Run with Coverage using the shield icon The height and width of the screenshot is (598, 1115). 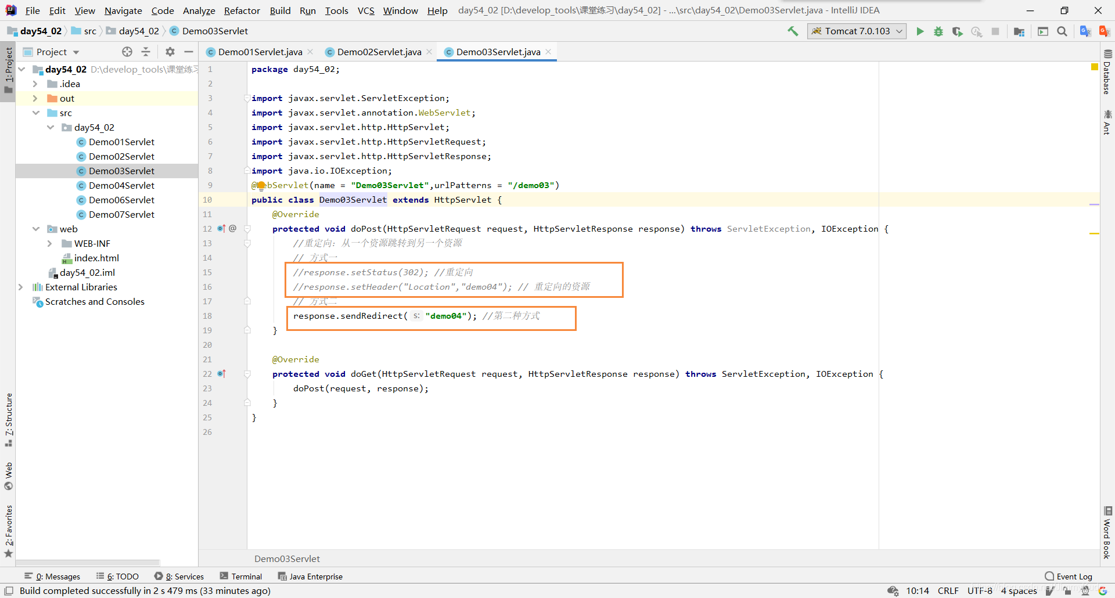(957, 31)
